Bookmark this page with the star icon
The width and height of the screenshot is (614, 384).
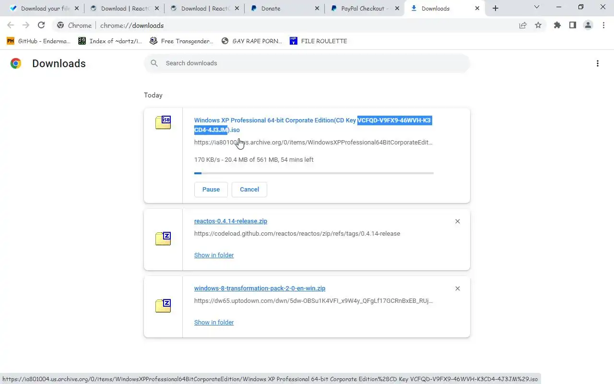538,25
